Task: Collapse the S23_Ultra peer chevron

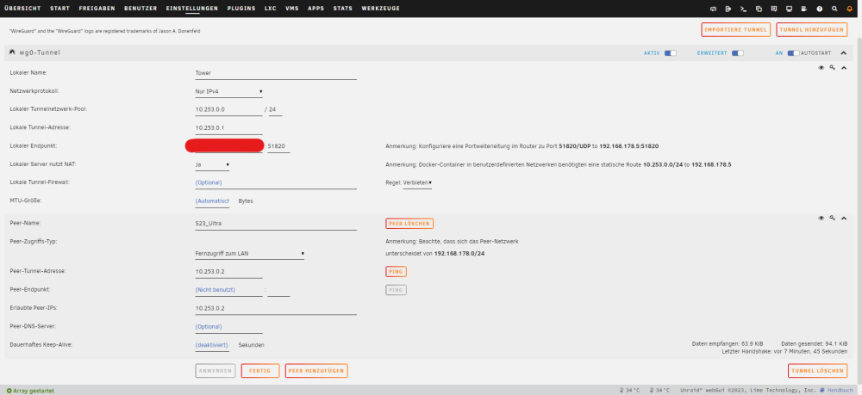Action: coord(844,219)
